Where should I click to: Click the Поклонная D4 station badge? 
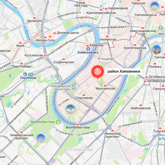[31, 75]
